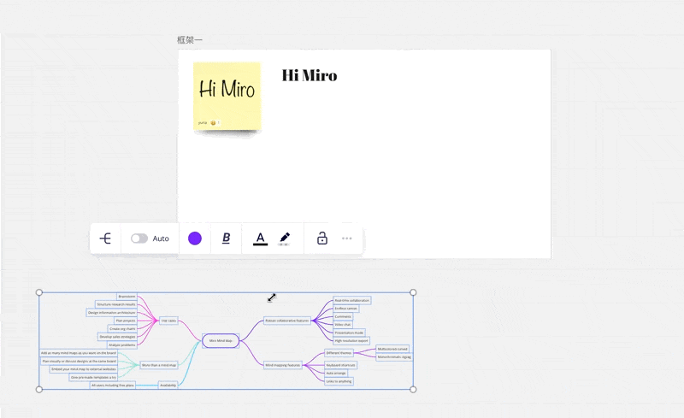Select the Structure research results node
684x418 pixels.
click(116, 304)
